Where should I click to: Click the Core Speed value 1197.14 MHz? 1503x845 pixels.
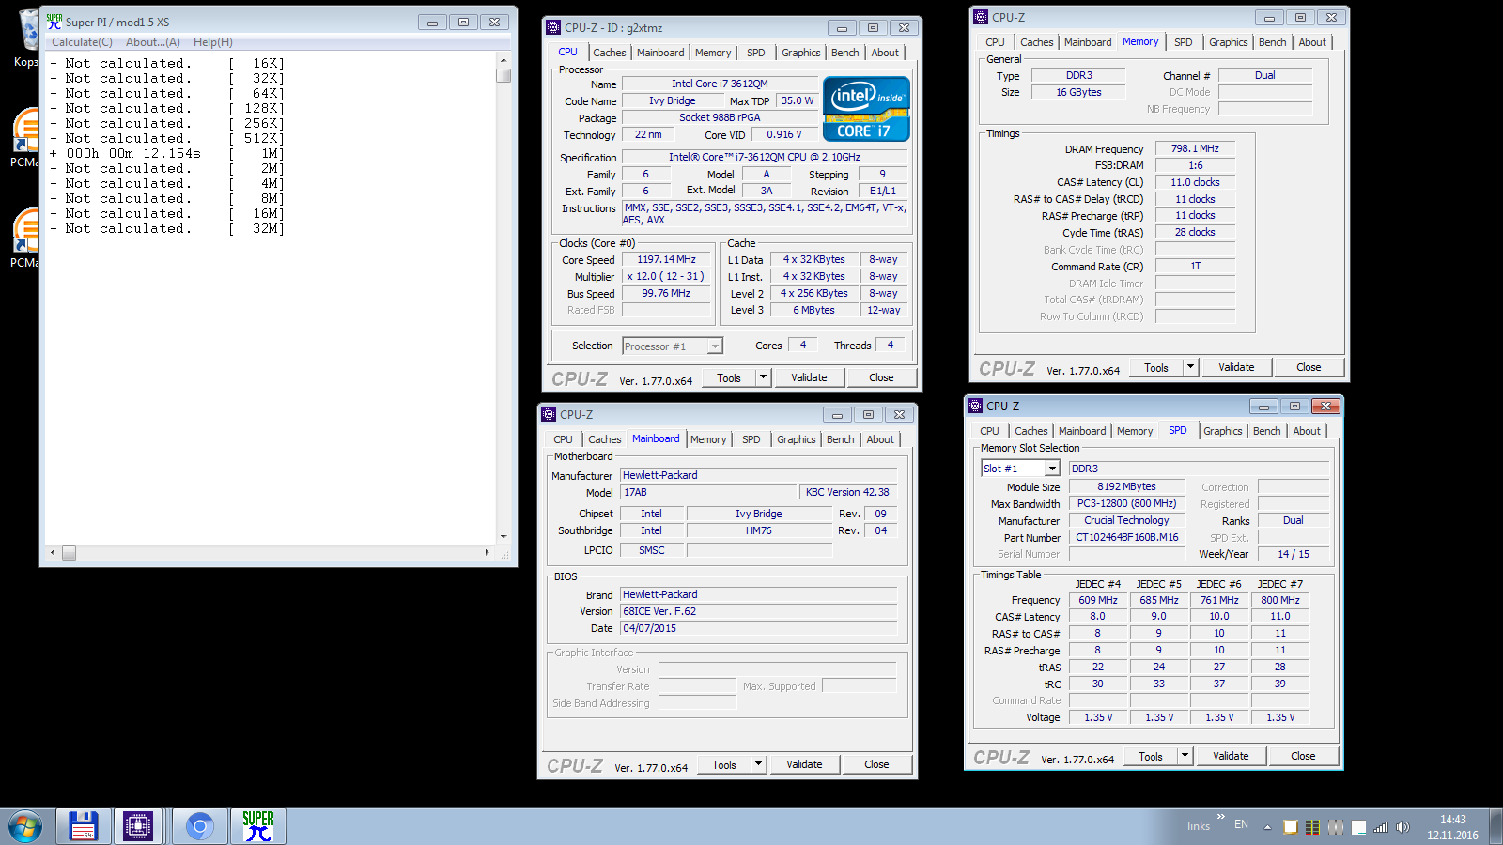[x=666, y=259]
